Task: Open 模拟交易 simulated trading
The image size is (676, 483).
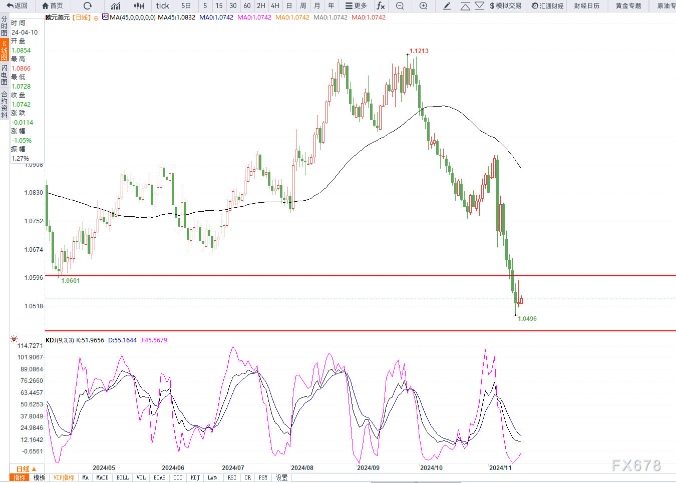Action: 505,6
